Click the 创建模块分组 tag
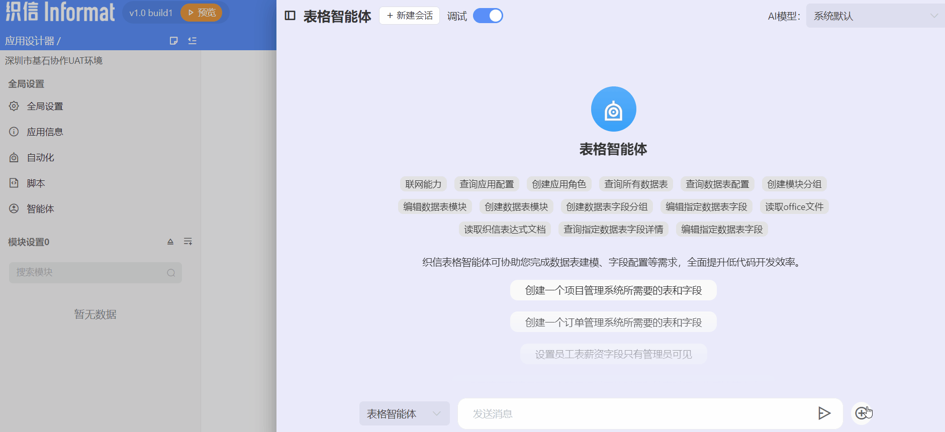The height and width of the screenshot is (432, 945). click(794, 184)
